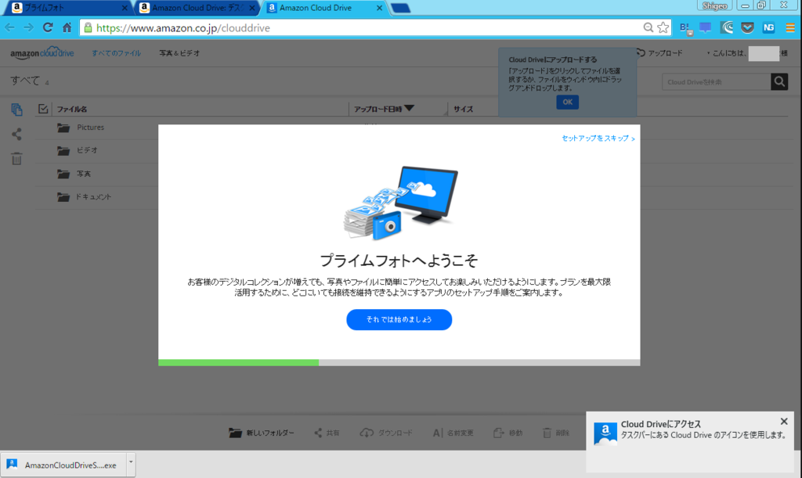Open the AmazonCloudDriveS....exe download item
This screenshot has height=478, width=802.
pyautogui.click(x=63, y=465)
